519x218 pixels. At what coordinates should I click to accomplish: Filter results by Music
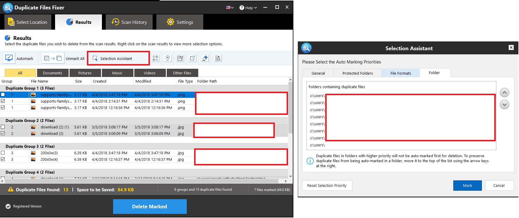coord(118,73)
